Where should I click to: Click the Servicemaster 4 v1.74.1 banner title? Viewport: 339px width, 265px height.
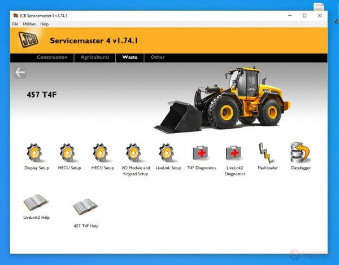click(94, 41)
